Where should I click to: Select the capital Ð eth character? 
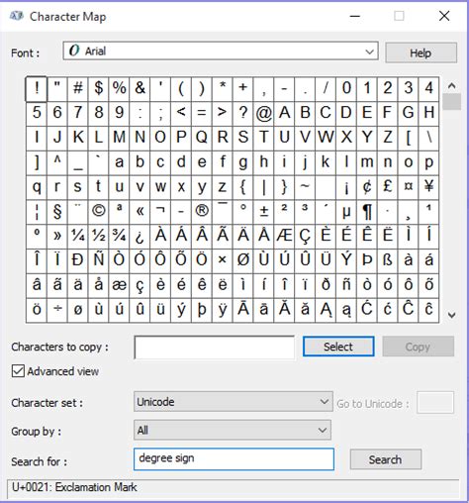point(78,260)
